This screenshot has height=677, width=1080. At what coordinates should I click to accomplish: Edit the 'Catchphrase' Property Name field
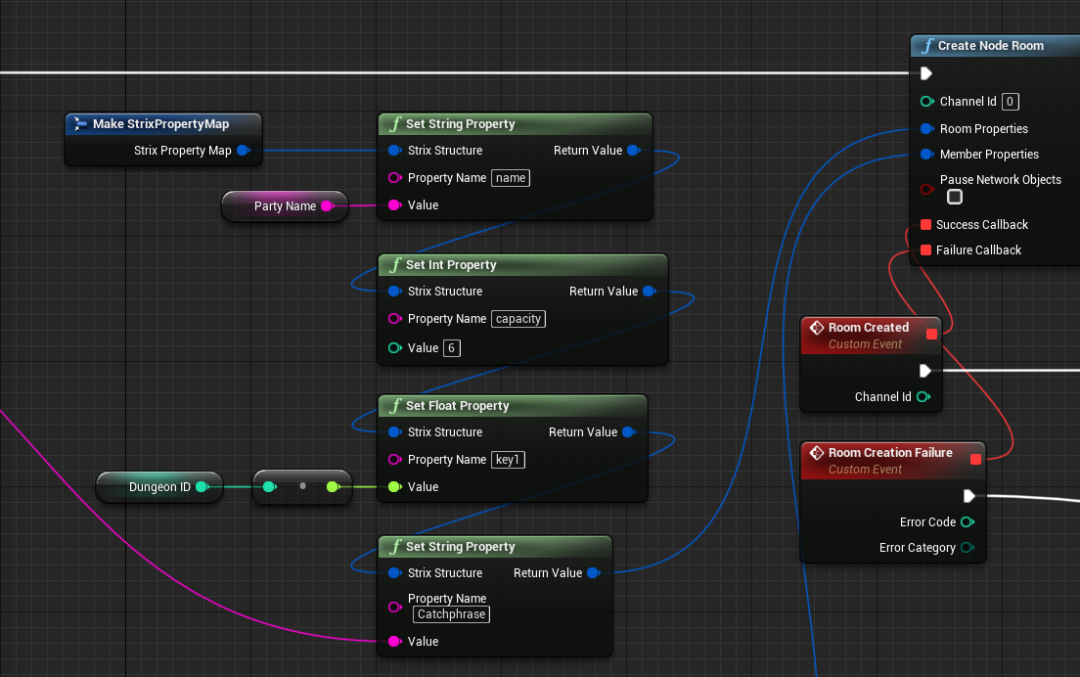coord(451,614)
